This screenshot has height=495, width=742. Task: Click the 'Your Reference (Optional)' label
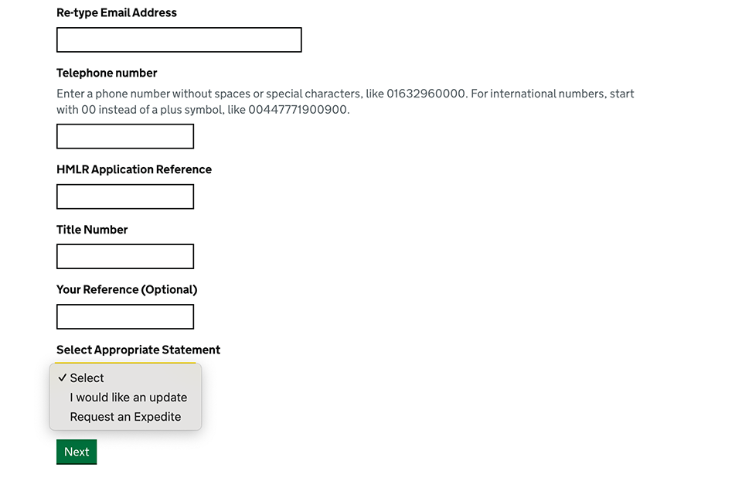127,289
